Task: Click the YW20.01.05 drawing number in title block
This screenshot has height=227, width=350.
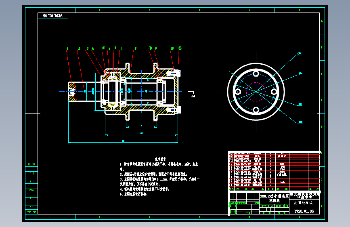Action: 304,211
